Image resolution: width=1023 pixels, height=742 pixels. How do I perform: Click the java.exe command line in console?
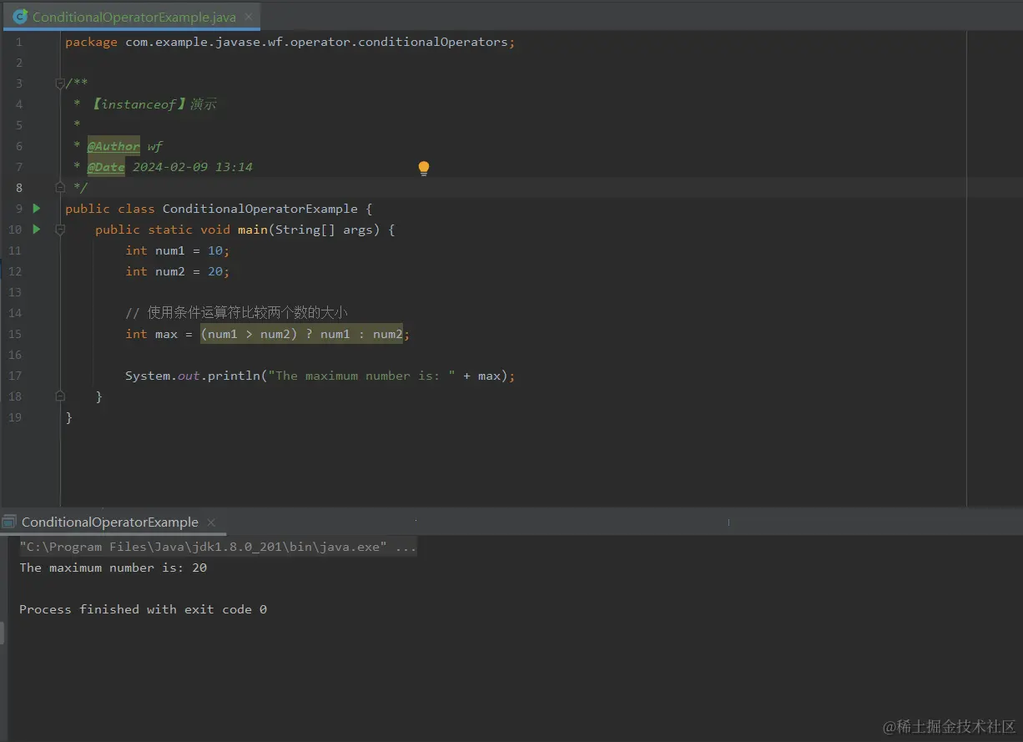click(x=218, y=547)
